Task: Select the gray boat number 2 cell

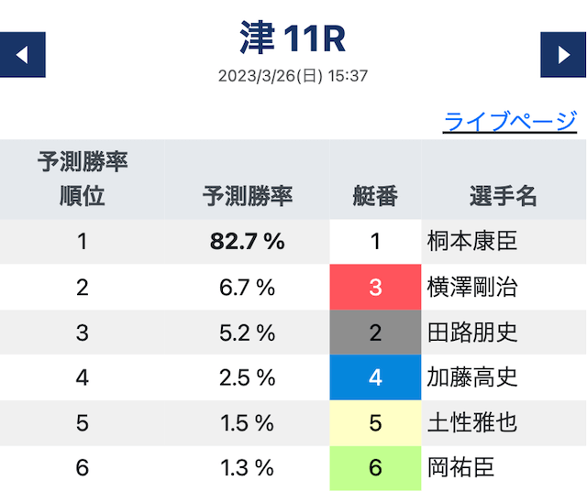Action: [x=375, y=333]
